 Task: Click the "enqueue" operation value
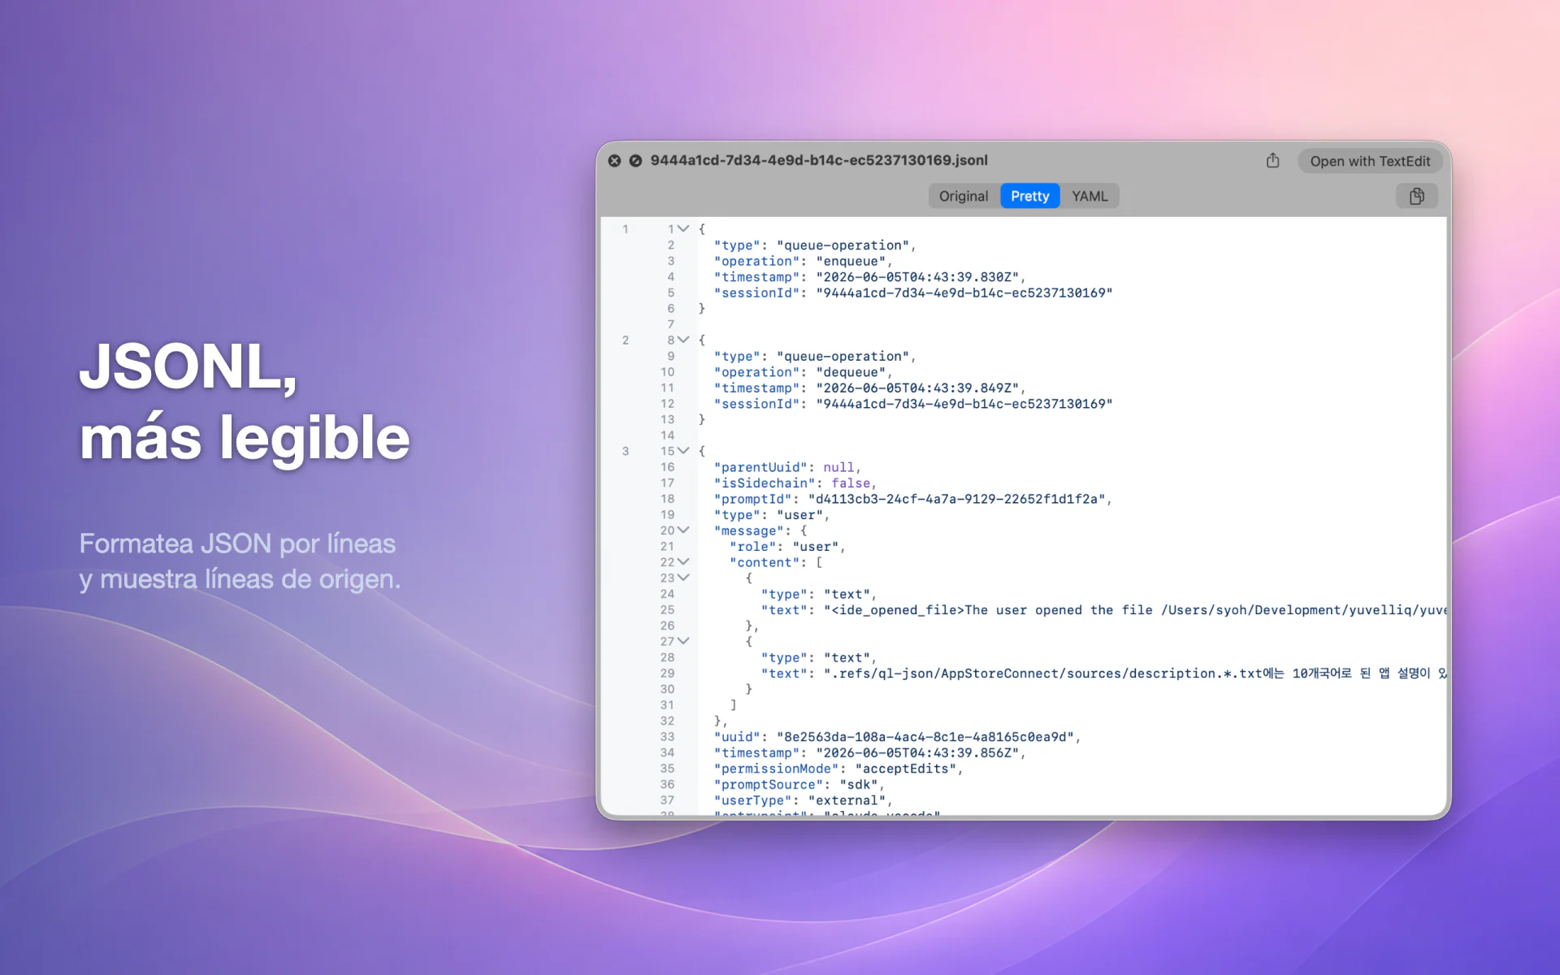850,261
